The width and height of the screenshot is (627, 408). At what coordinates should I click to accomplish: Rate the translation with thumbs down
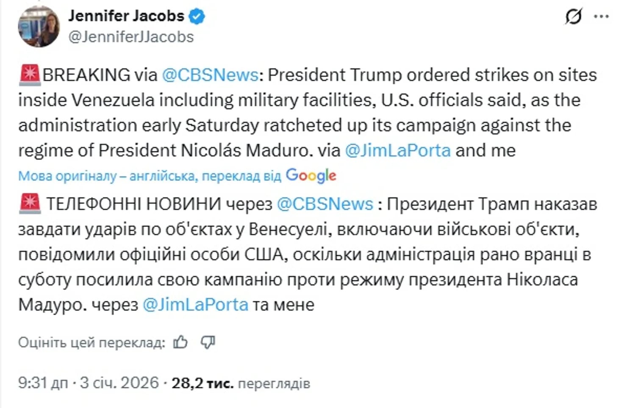(x=208, y=342)
